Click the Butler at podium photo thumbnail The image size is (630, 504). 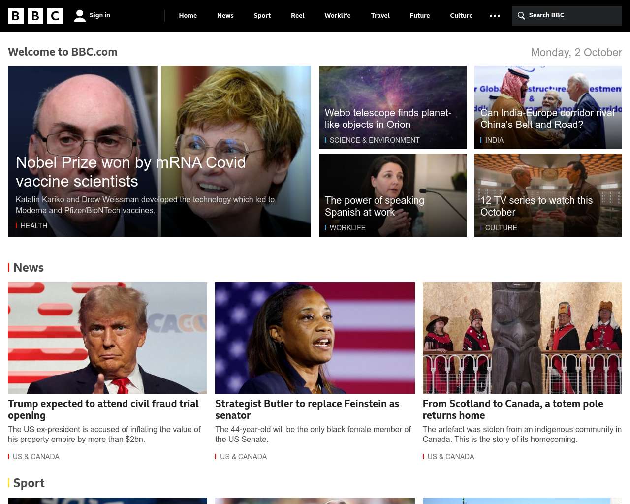pos(315,338)
